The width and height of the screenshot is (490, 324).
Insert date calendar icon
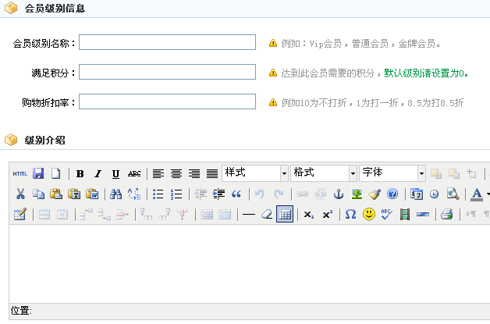tap(416, 194)
